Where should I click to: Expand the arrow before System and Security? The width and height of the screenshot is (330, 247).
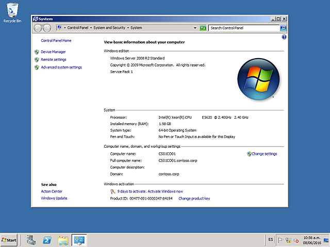tap(91, 28)
